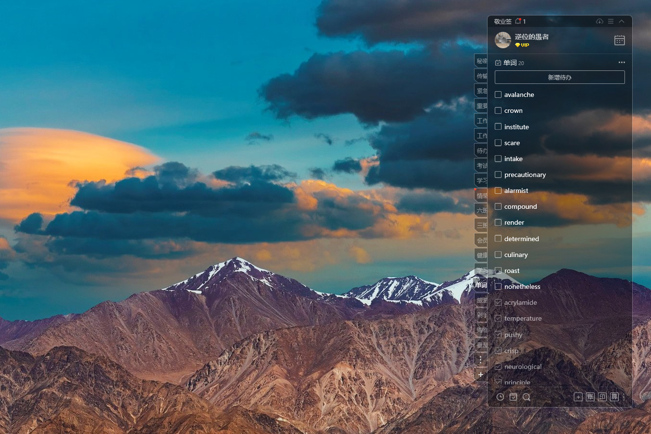Check the avalanche checkbox
The height and width of the screenshot is (434, 651).
click(498, 95)
